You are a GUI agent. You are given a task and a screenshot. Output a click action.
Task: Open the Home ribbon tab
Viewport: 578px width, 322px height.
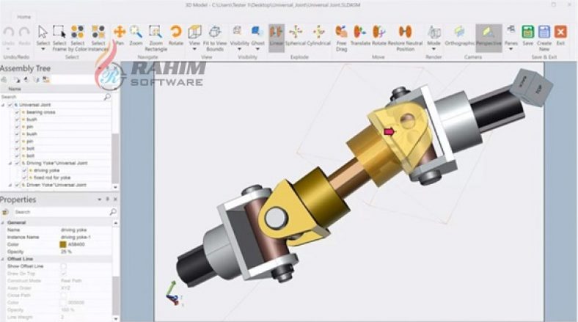(24, 17)
